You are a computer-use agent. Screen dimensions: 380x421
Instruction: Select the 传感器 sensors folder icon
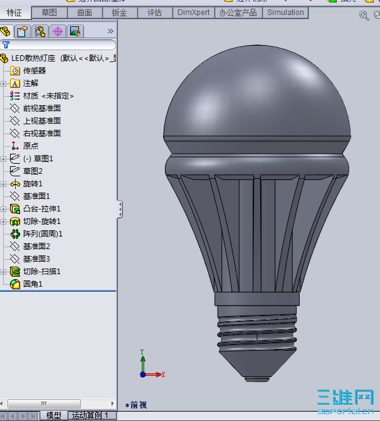click(x=15, y=71)
